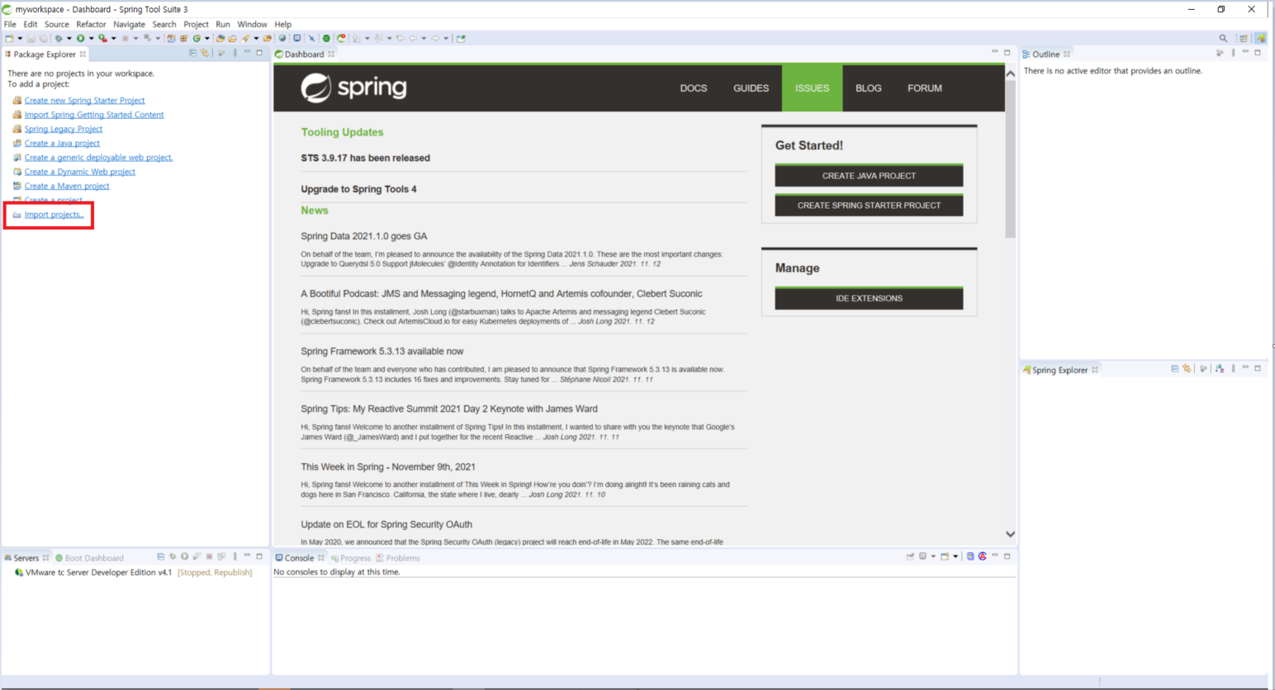Click Pin Console icon
Viewport: 1275px width, 690px height.
pos(910,556)
